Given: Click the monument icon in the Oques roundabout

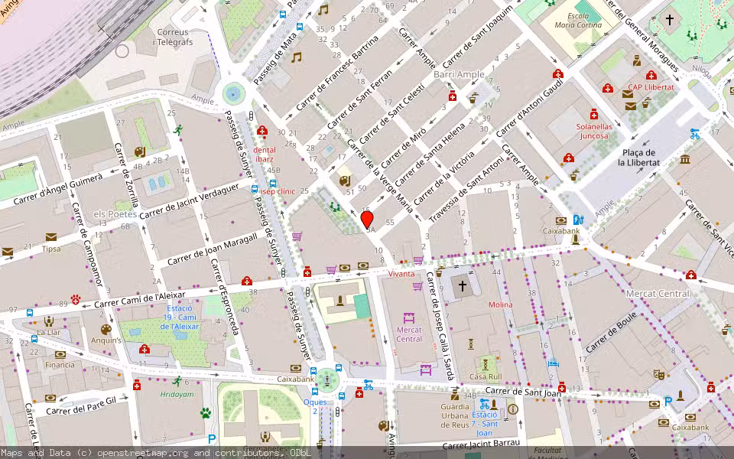Looking at the screenshot, I should point(326,379).
